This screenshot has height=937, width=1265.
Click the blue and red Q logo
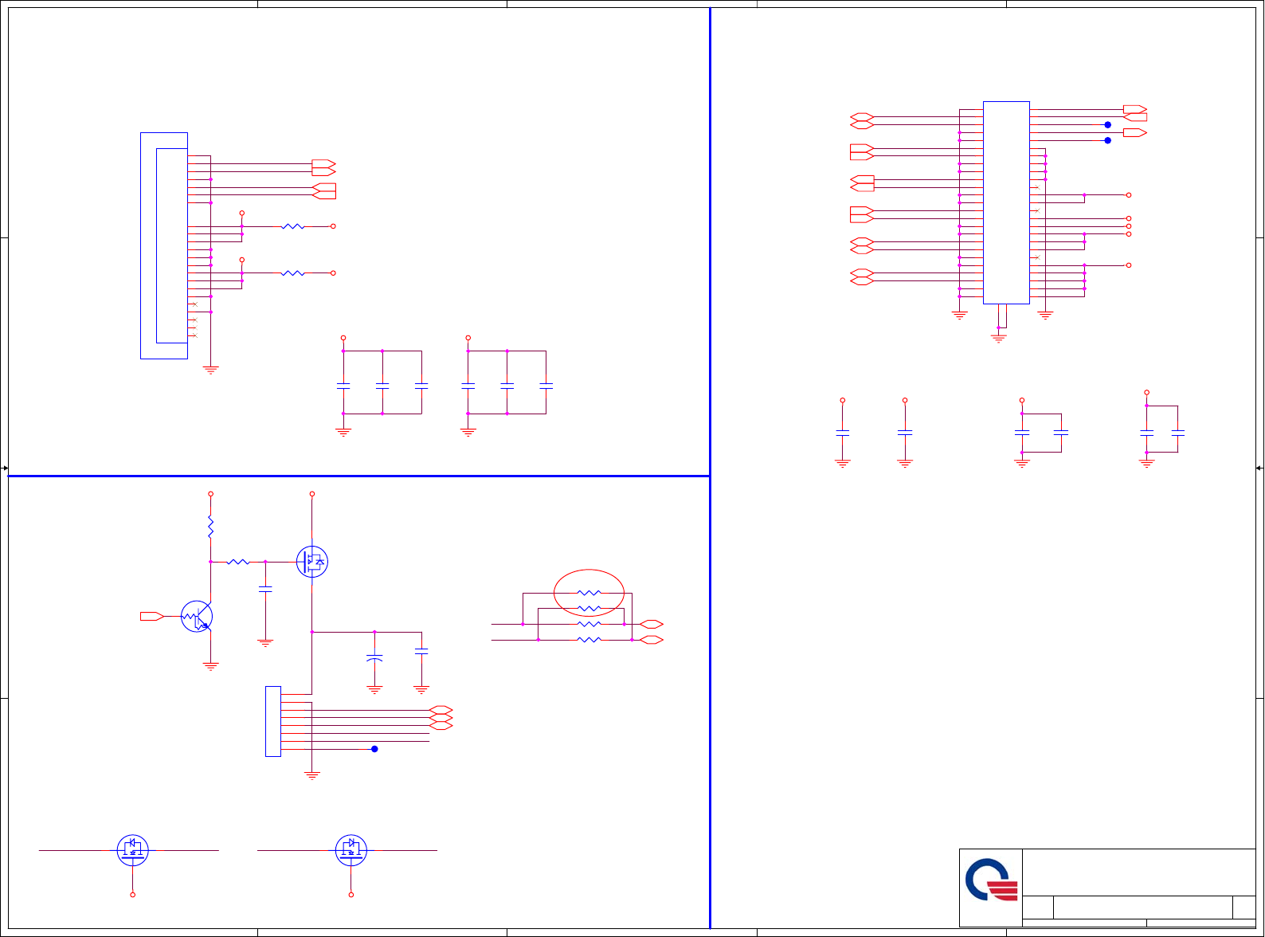[991, 880]
